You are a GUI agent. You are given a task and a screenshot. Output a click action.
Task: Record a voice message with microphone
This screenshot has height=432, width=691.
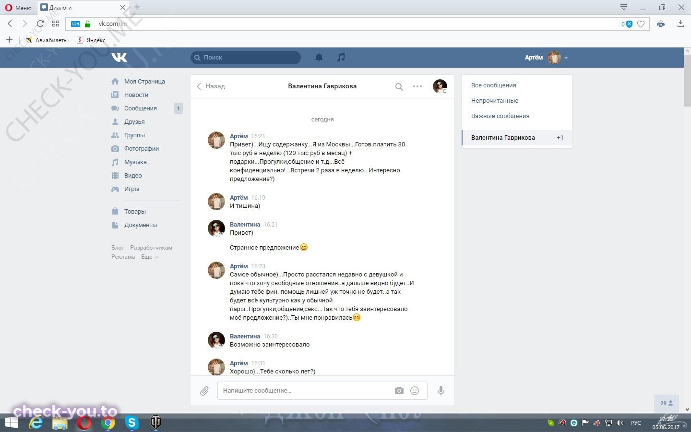click(441, 391)
